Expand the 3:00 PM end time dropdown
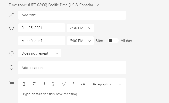169x103 pixels. [80, 41]
